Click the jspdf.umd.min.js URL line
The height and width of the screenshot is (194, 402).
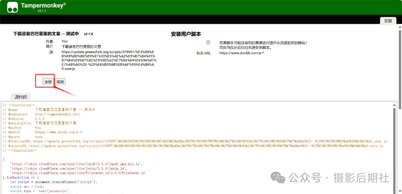tap(76, 164)
